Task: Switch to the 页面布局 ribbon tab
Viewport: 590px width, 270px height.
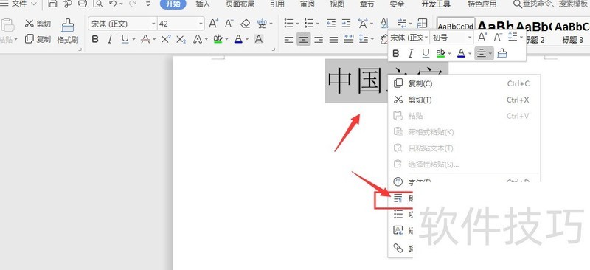Action: pyautogui.click(x=240, y=4)
